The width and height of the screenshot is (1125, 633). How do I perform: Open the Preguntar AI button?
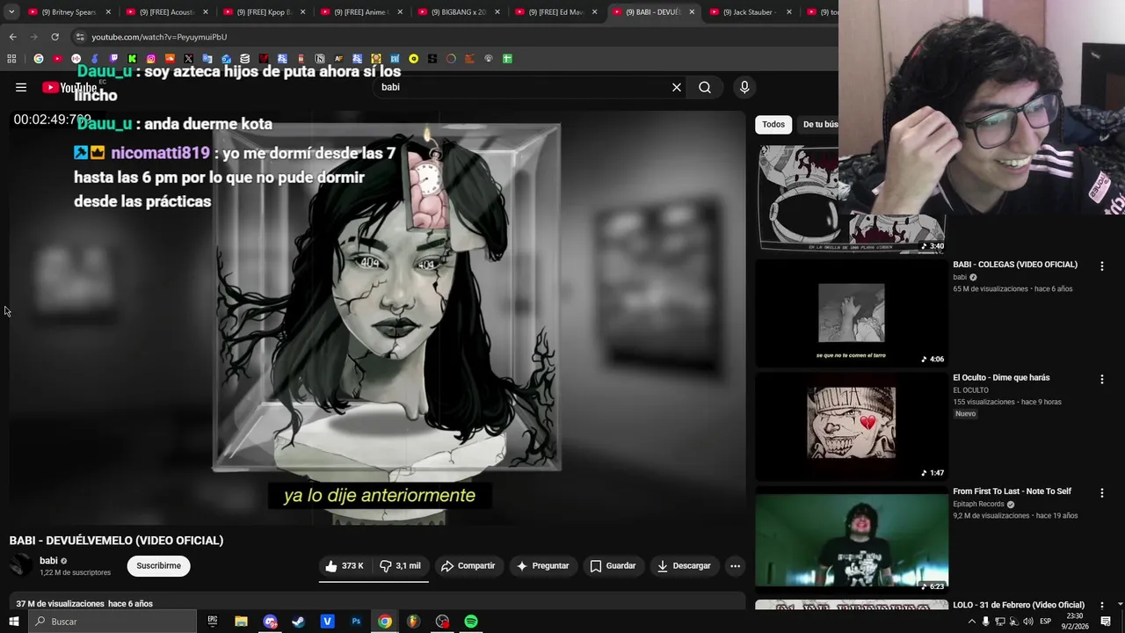coord(542,566)
